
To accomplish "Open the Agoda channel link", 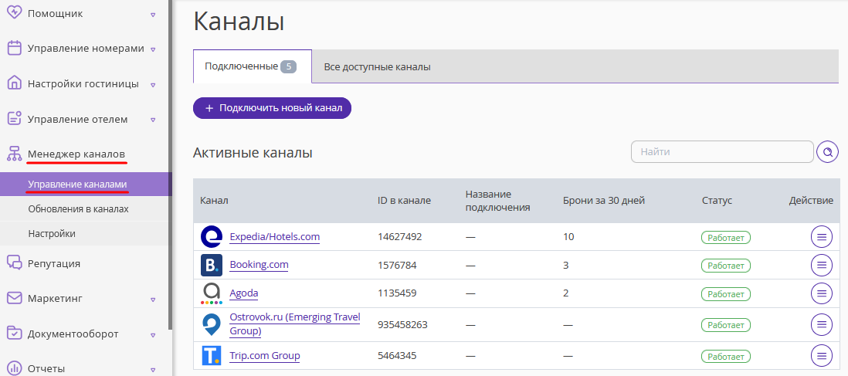I will click(244, 293).
